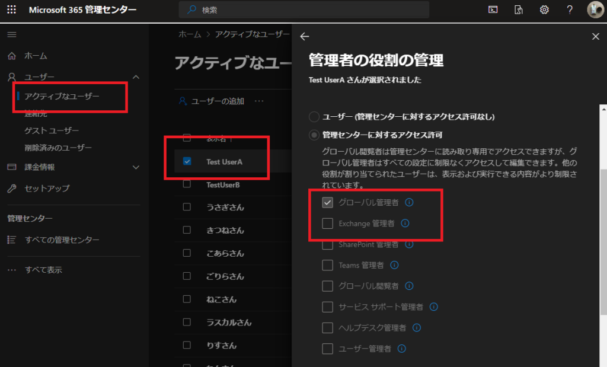This screenshot has width=607, height=367.
Task: Uncheck the Test UserA row checkbox
Action: click(187, 161)
